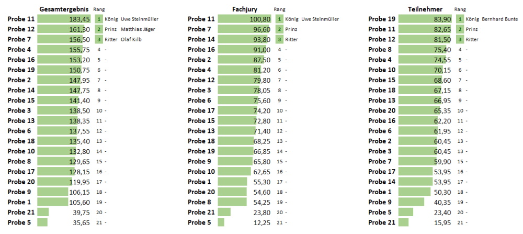Click the rank 3 badge in Teilnehmer table
This screenshot has width=523, height=234.
460,39
